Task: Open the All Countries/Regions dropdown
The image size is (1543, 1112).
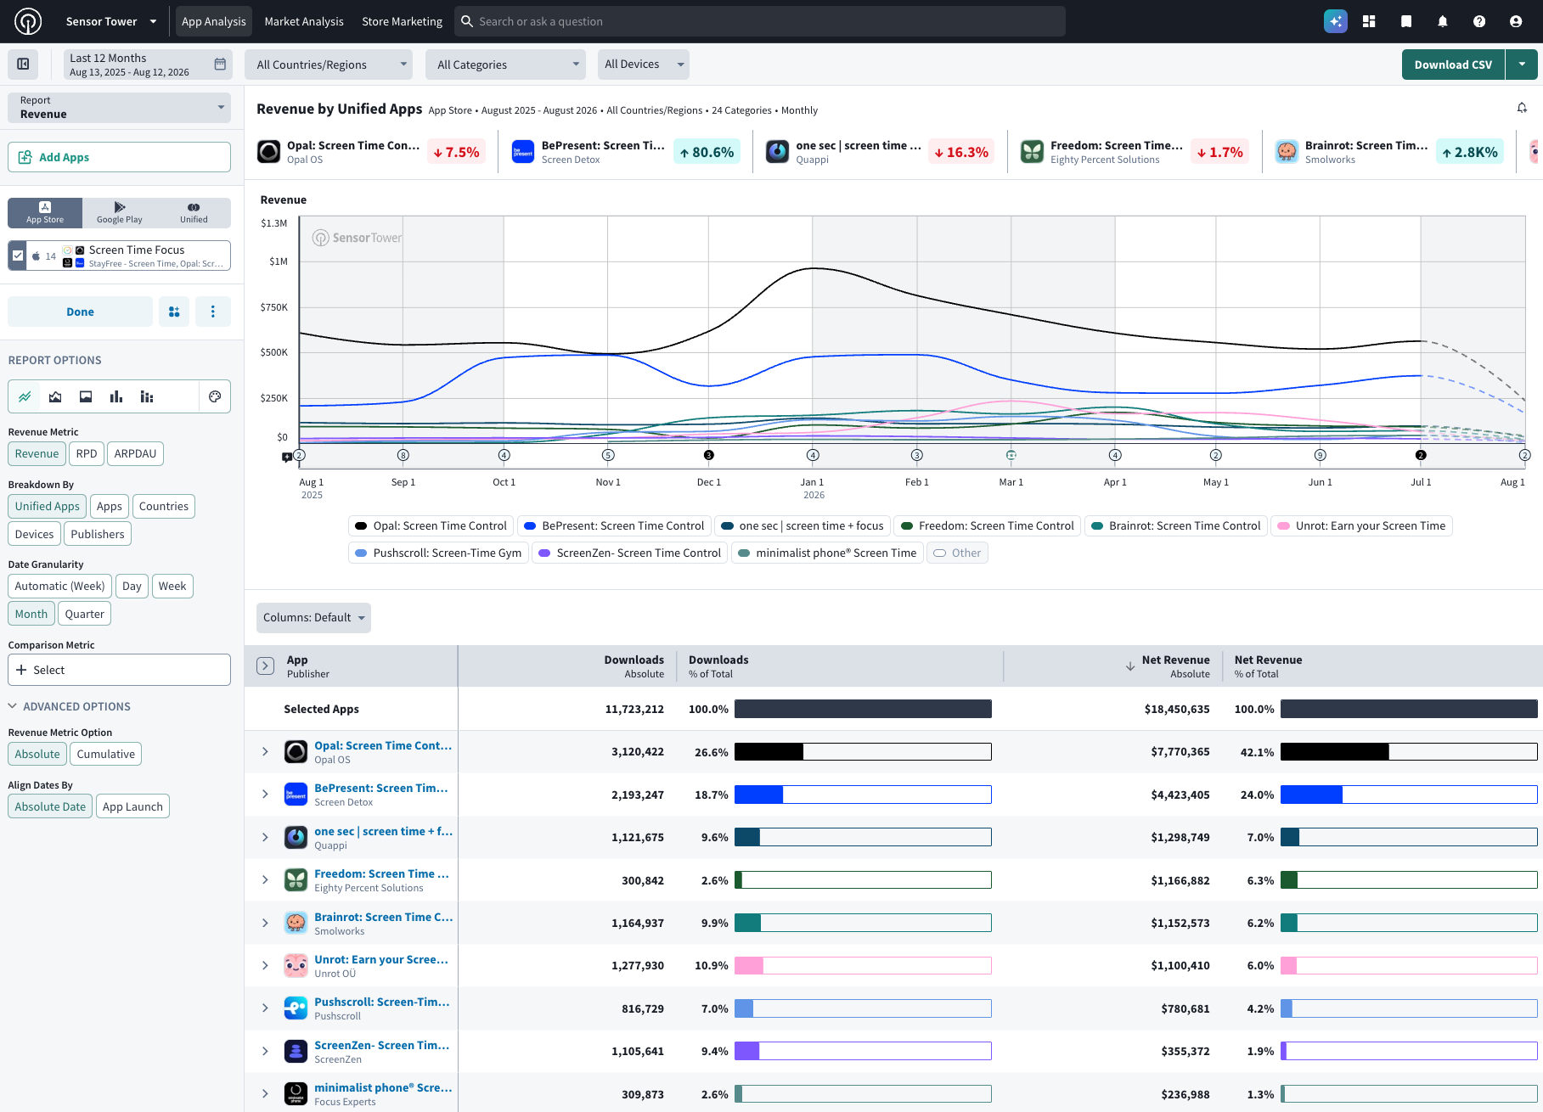Action: (x=329, y=65)
